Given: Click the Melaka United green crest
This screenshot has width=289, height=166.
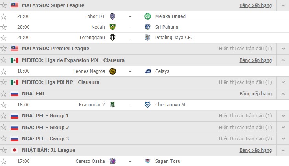Looking at the screenshot, I should click(x=147, y=16).
